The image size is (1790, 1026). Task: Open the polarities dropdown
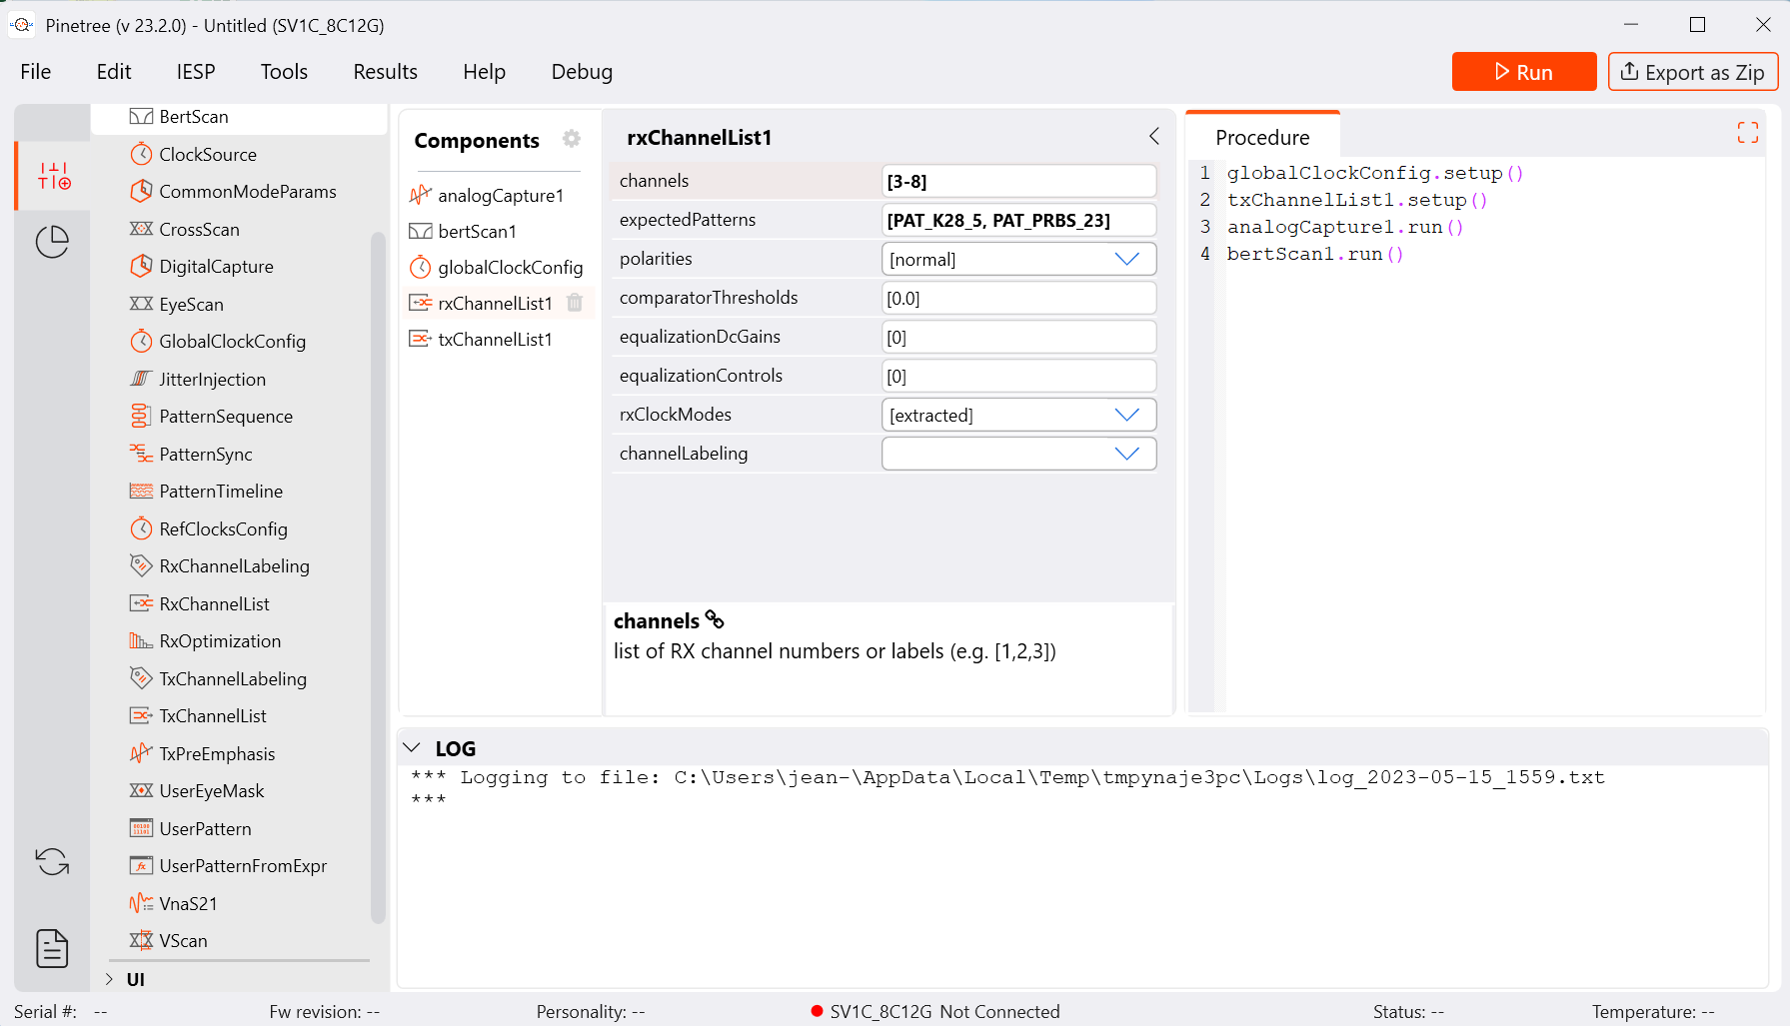[x=1126, y=260]
